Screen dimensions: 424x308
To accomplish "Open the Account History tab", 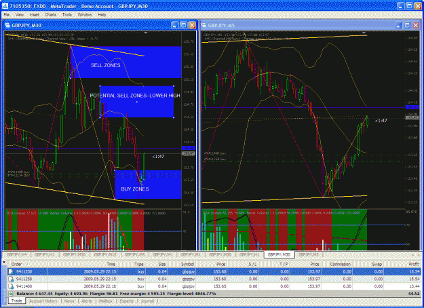I will (43, 301).
